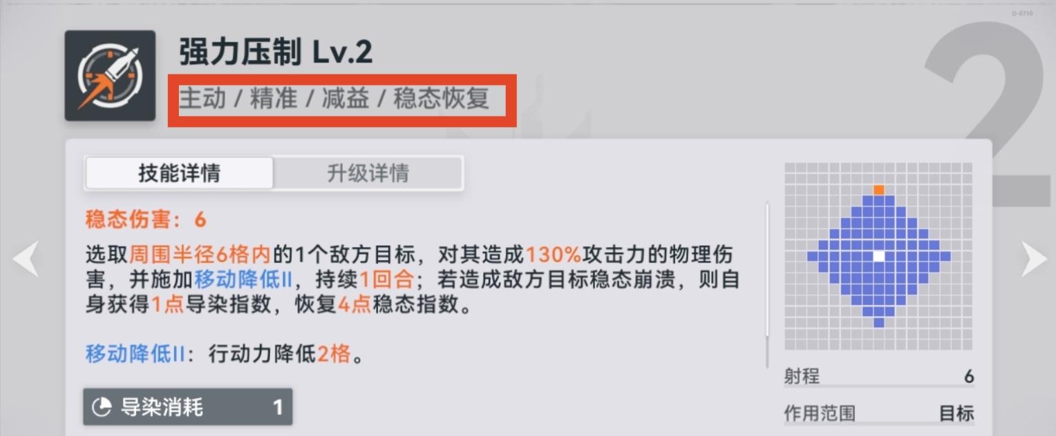The image size is (1056, 436).
Task: Go to previous skill with left arrow
Action: click(25, 259)
